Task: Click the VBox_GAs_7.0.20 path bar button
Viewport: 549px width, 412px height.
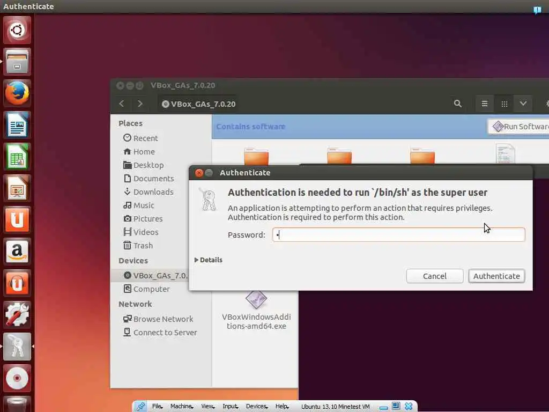Action: click(x=198, y=104)
